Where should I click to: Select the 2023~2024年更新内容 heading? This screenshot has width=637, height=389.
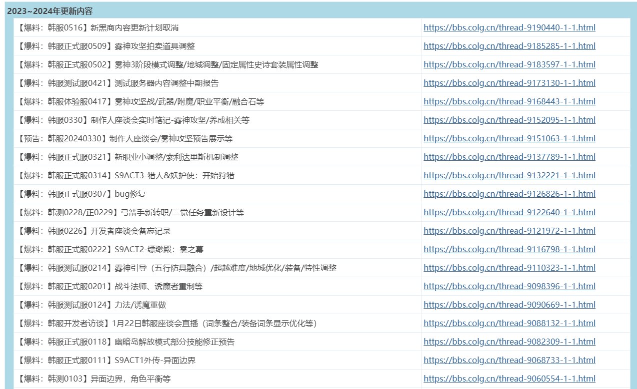point(49,11)
